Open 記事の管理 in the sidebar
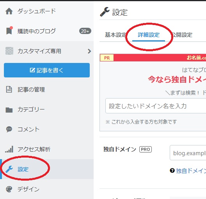Viewport: 206px width, 199px height. 31,90
